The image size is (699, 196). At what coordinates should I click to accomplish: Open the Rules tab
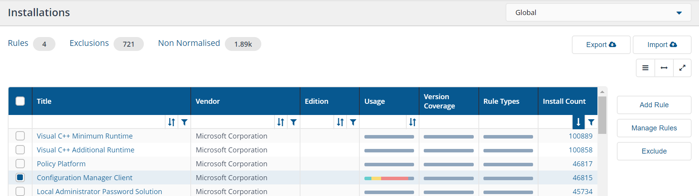click(18, 43)
